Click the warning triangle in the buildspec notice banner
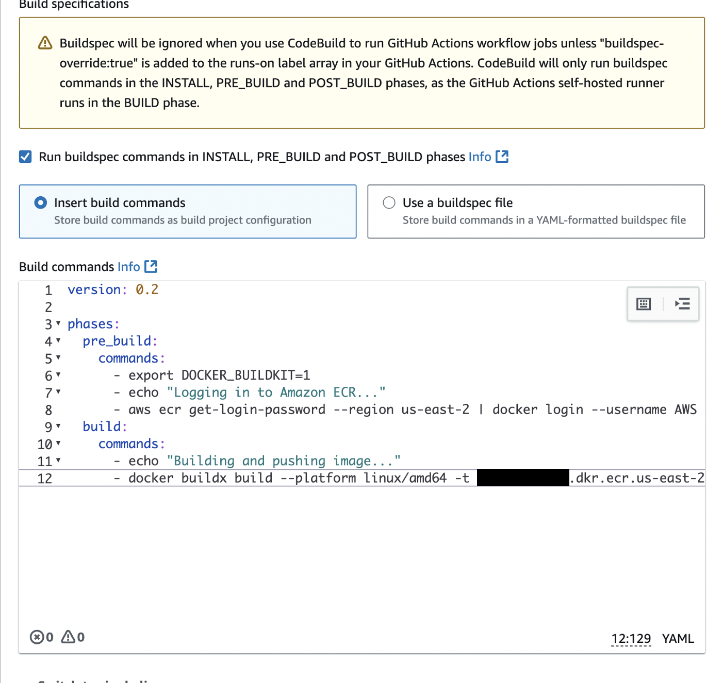The height and width of the screenshot is (683, 723). point(45,43)
